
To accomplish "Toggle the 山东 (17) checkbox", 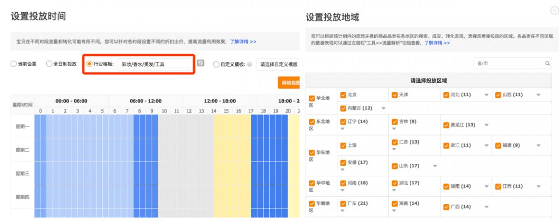I will click(x=395, y=166).
